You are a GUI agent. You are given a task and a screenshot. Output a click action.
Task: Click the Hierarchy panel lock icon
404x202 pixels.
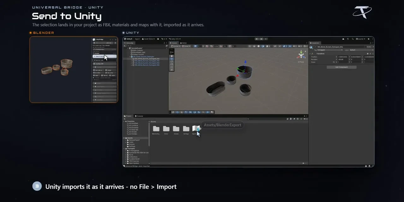click(164, 43)
